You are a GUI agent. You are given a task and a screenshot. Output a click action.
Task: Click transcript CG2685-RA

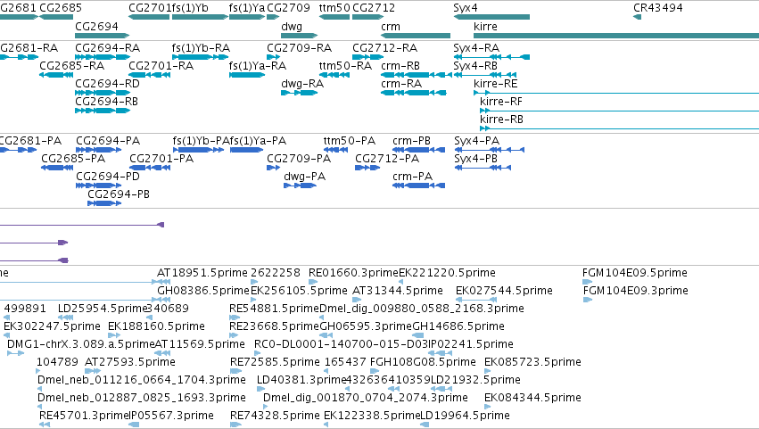71,66
